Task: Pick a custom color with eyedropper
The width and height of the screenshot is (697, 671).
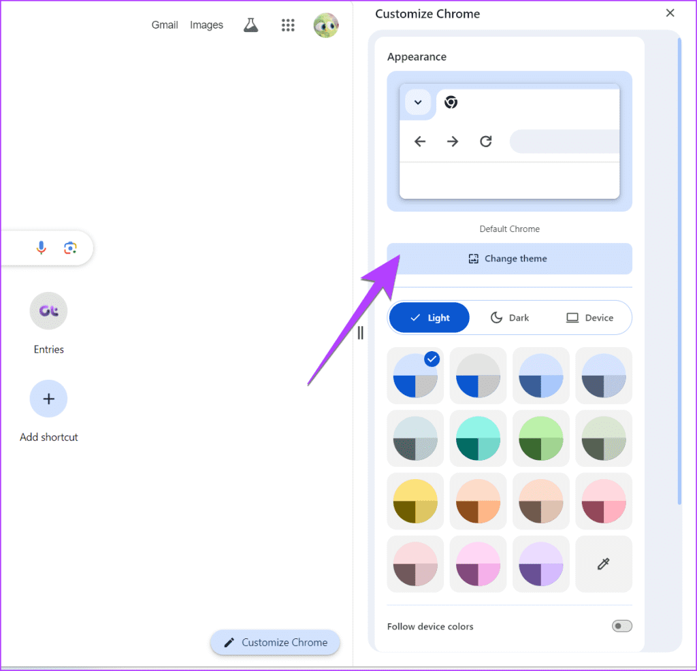Action: pyautogui.click(x=603, y=564)
